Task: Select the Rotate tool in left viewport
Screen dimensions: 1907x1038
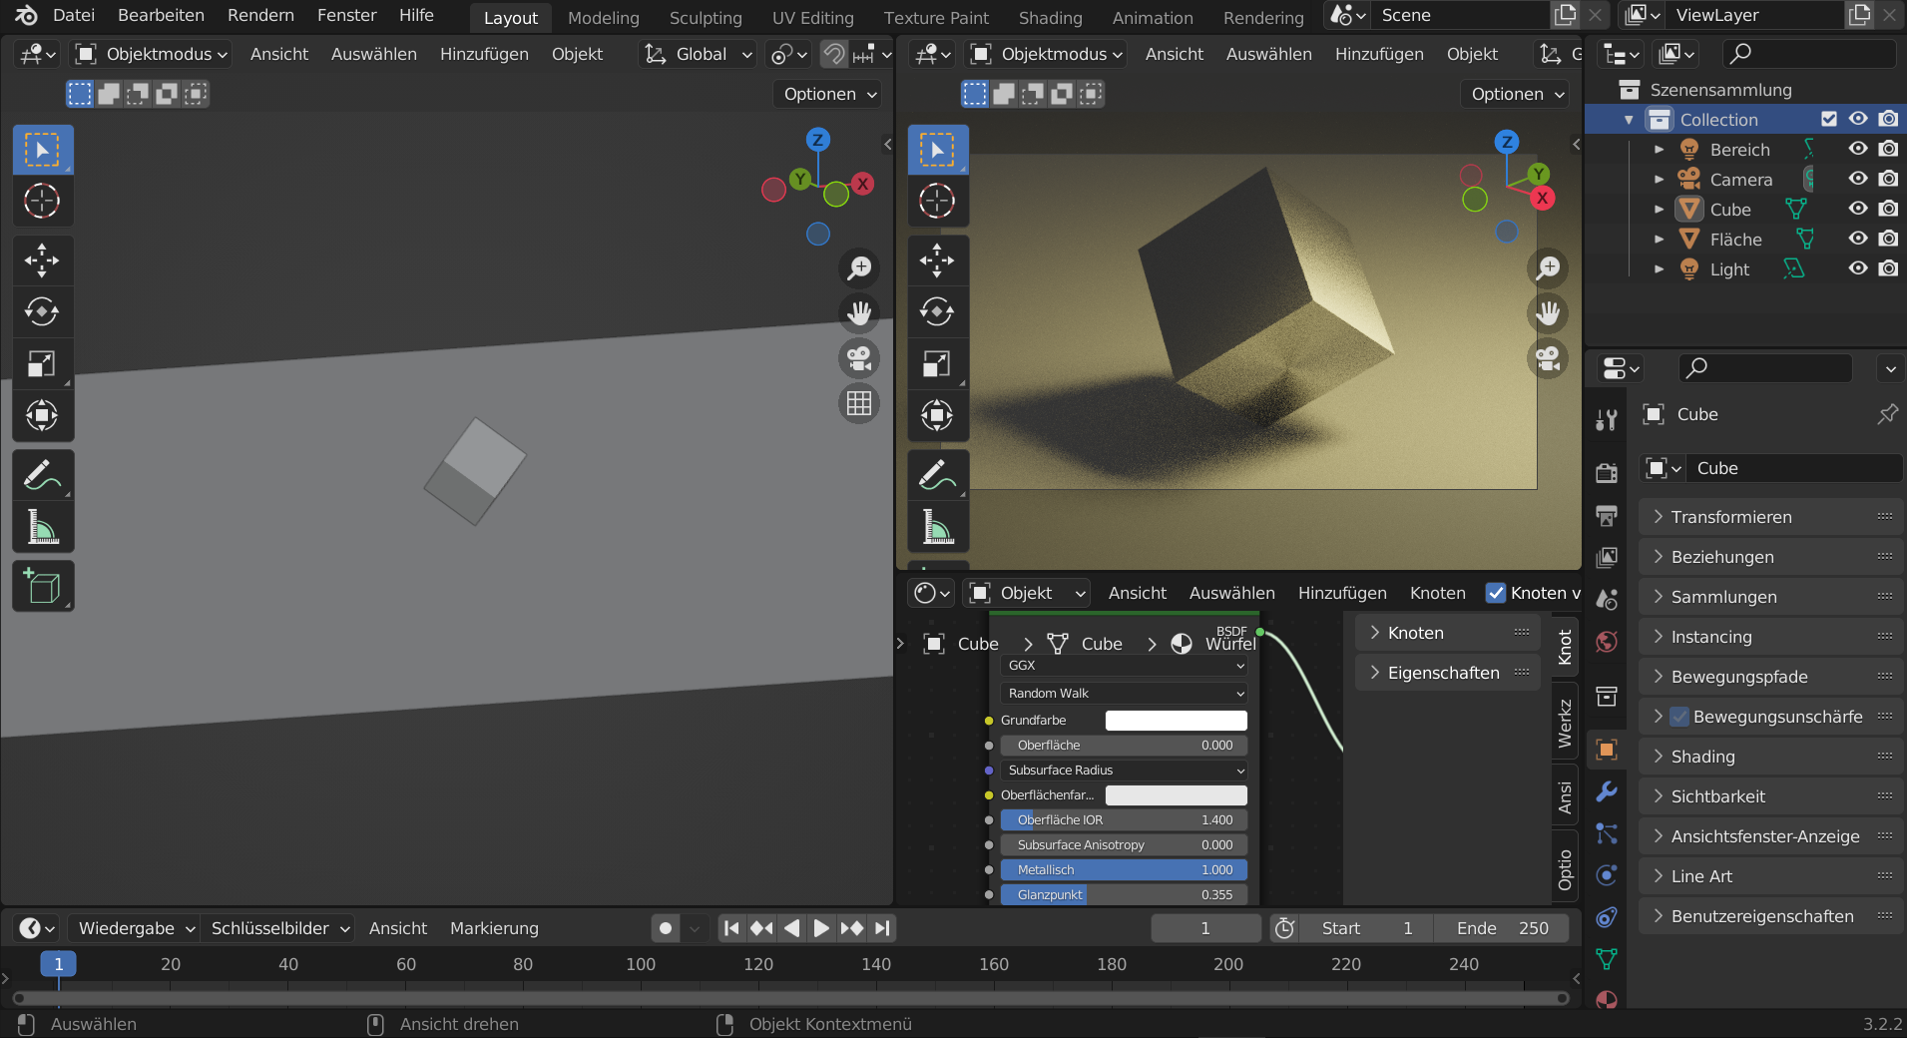Action: pyautogui.click(x=42, y=312)
